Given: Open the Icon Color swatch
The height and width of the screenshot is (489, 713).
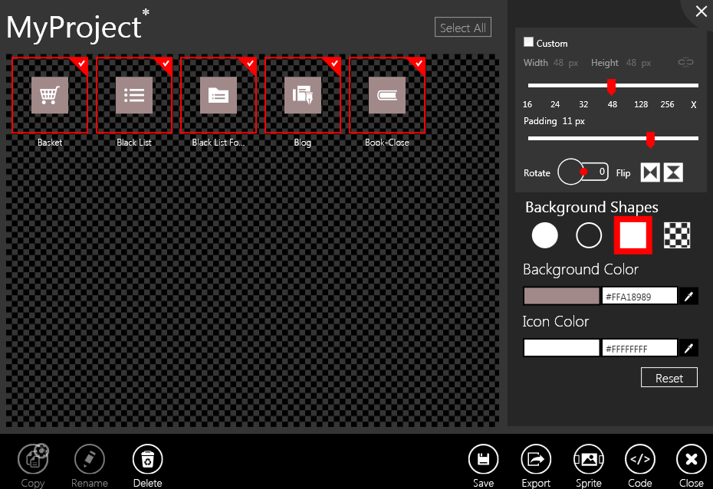Looking at the screenshot, I should 561,348.
